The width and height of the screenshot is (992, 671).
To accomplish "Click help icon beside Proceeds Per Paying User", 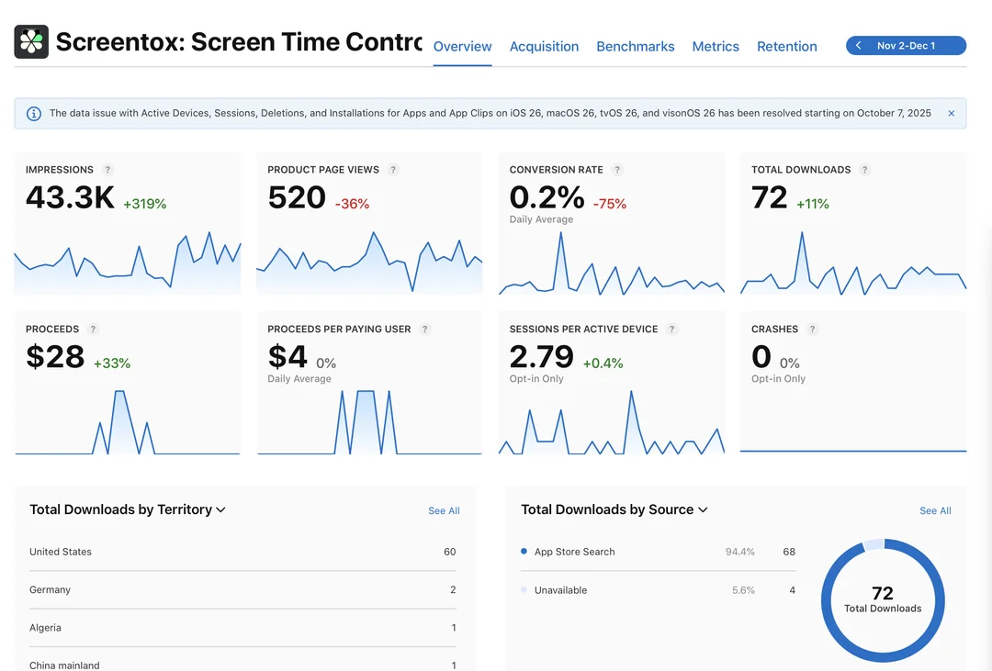I will 424,330.
